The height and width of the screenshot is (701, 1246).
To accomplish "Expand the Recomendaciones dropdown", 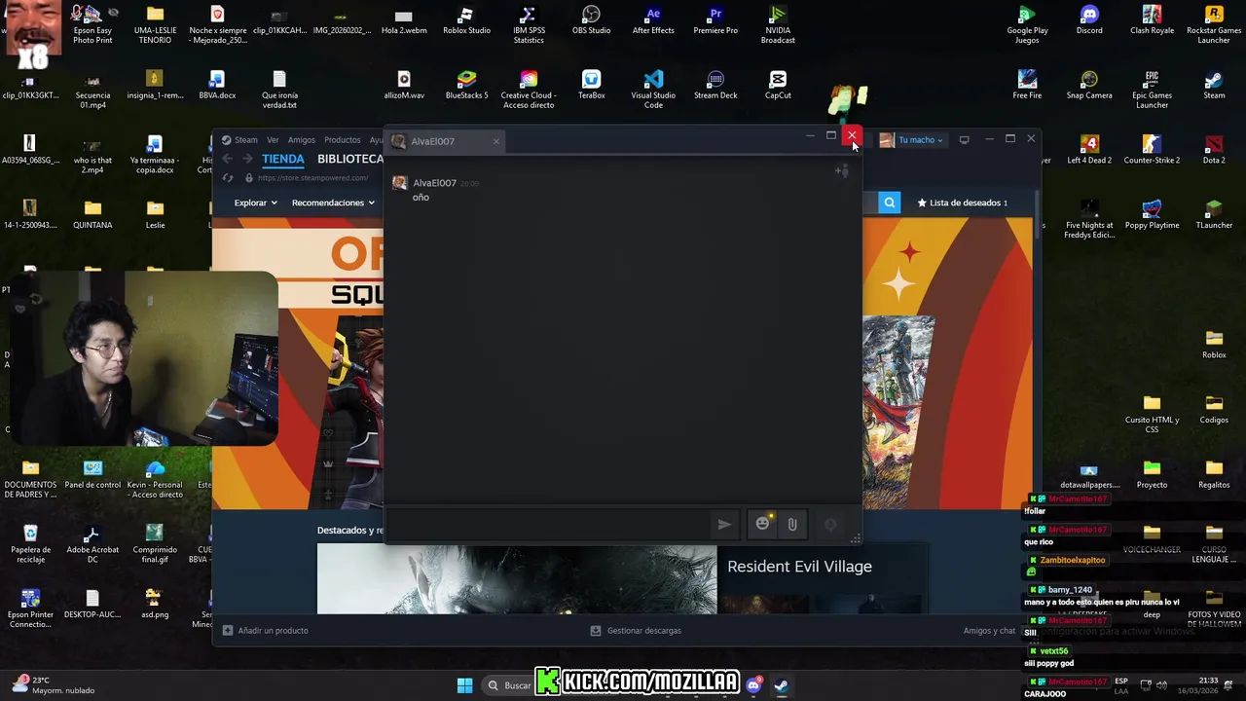I will coord(333,203).
